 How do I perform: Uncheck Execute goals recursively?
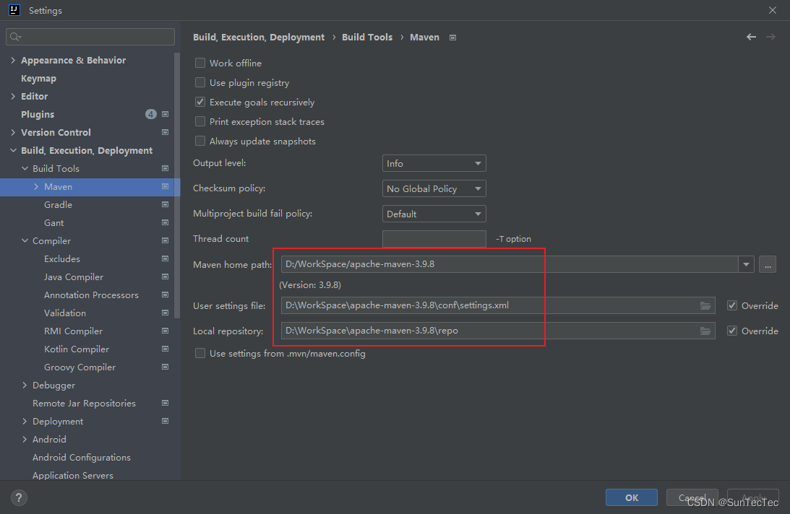[x=200, y=103]
